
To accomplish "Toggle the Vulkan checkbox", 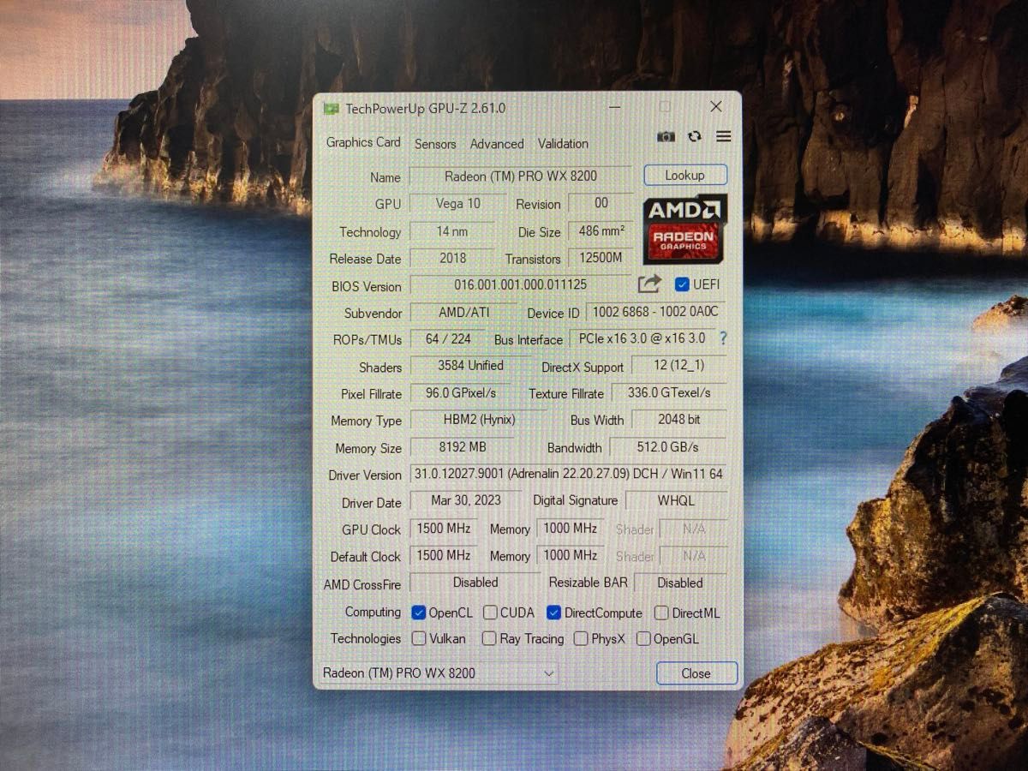I will pos(419,638).
